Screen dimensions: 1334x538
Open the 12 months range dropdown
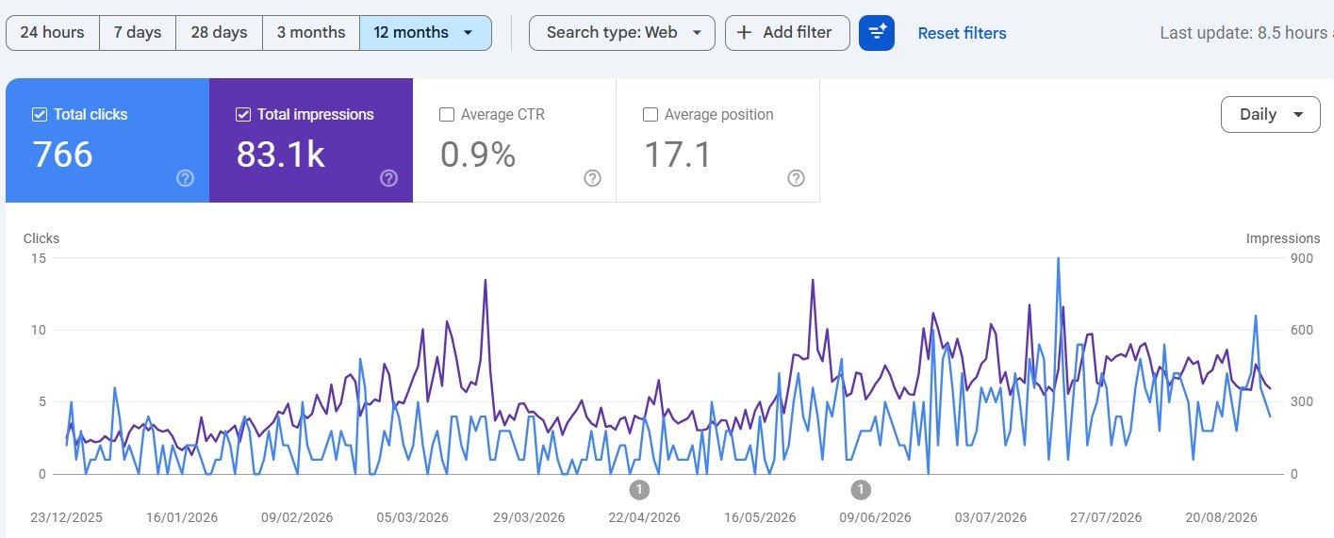point(425,33)
